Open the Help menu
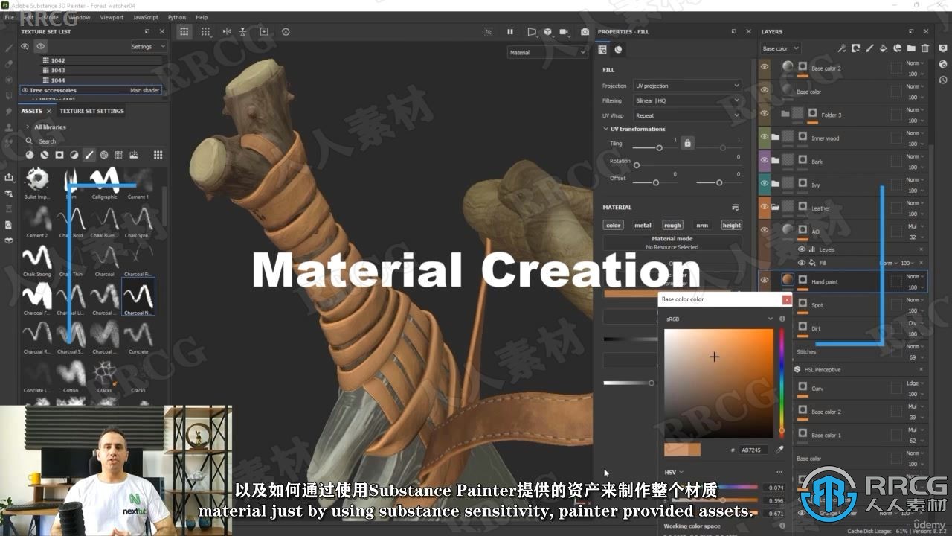The height and width of the screenshot is (536, 952). pos(202,17)
